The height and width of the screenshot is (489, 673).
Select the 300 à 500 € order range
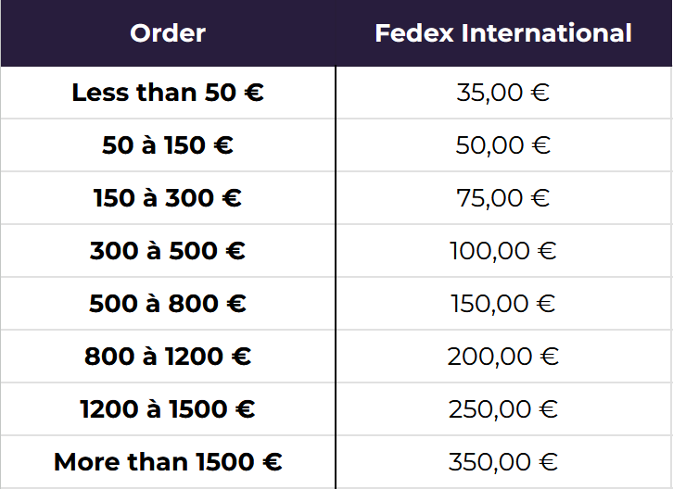point(168,251)
